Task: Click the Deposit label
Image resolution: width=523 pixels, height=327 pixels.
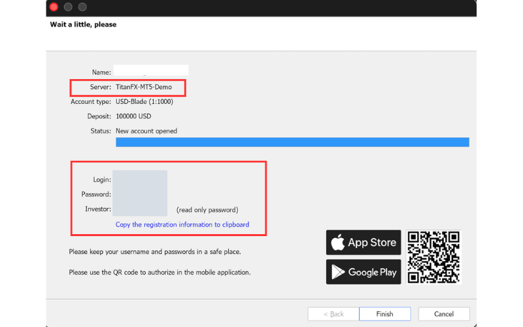Action: tap(99, 116)
